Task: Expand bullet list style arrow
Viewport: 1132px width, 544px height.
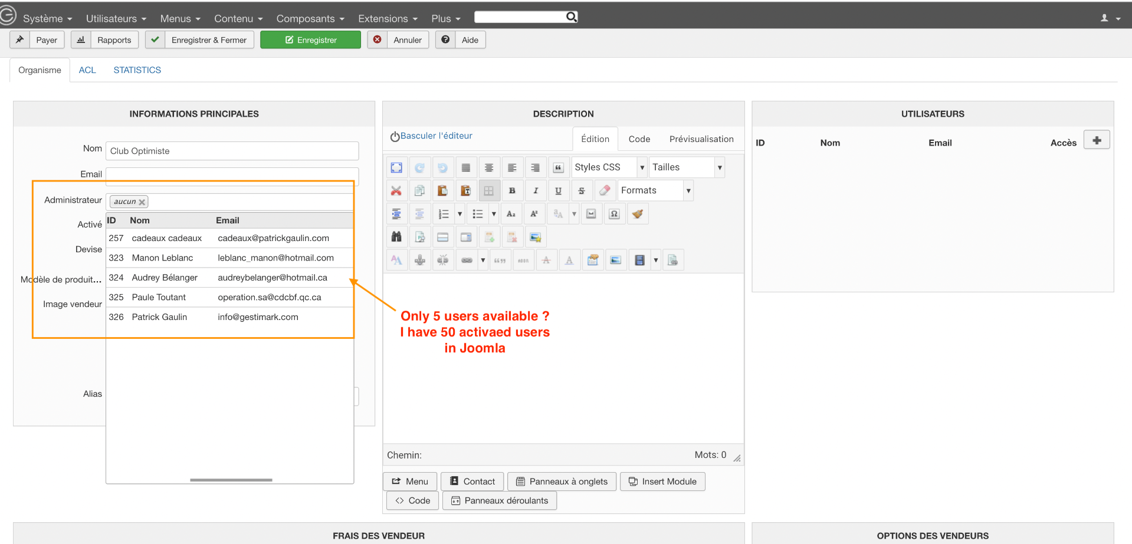Action: tap(494, 214)
